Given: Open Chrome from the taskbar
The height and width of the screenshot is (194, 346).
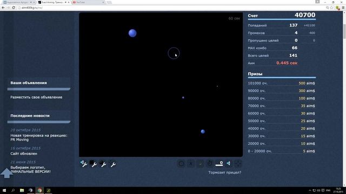Looking at the screenshot, I should (x=39, y=190).
